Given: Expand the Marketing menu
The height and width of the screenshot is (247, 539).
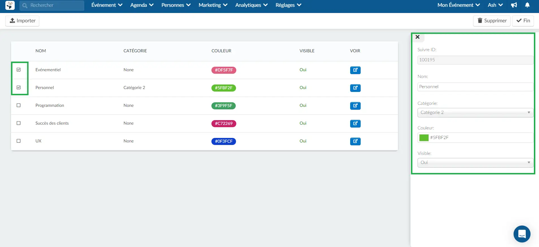Looking at the screenshot, I should 213,5.
